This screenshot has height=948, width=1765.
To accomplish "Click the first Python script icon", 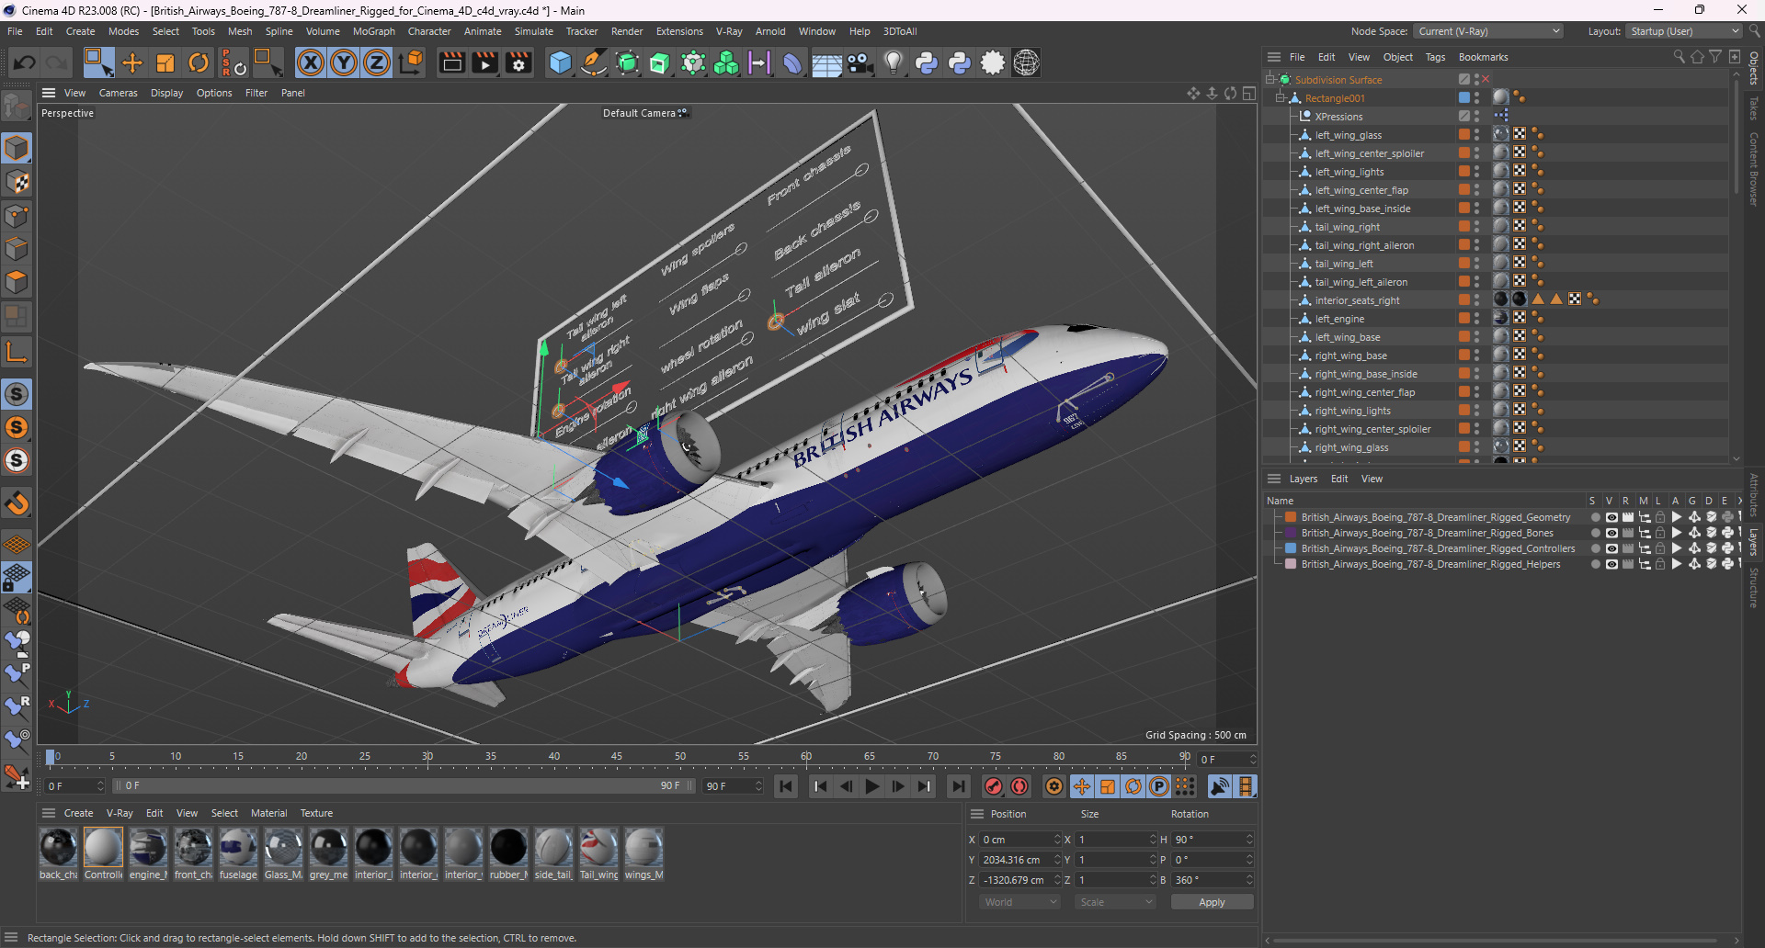I will [927, 62].
